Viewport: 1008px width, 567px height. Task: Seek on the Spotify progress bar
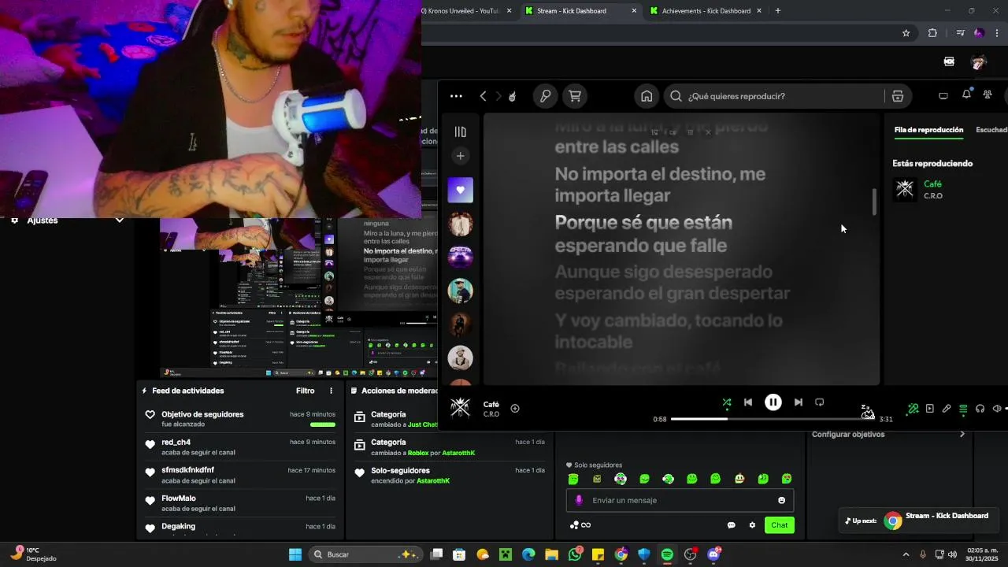(773, 419)
